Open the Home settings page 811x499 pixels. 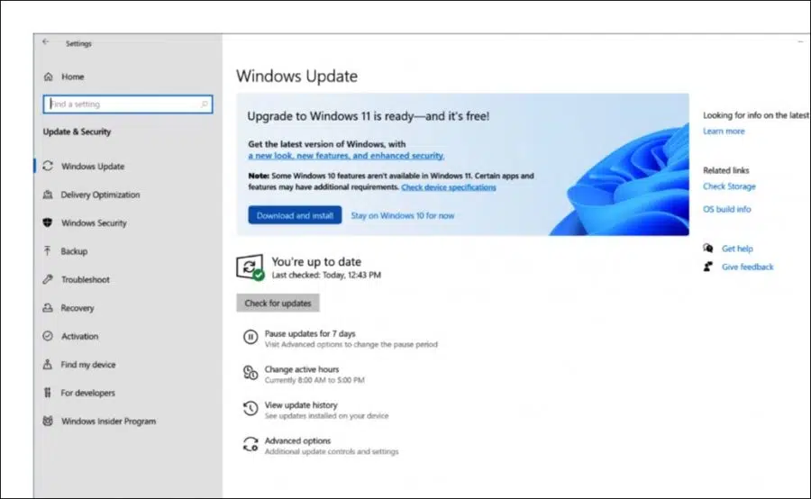click(x=72, y=77)
